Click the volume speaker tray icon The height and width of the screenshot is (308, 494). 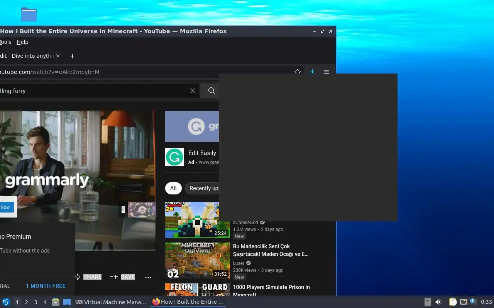pos(438,302)
